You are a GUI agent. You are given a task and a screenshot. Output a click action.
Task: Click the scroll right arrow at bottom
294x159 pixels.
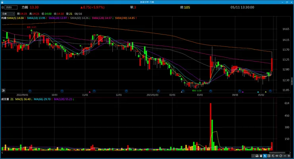[x=290, y=153]
